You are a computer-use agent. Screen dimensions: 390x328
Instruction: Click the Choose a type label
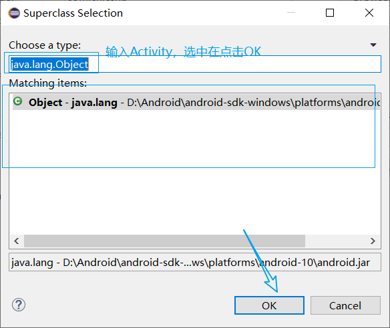pos(45,45)
